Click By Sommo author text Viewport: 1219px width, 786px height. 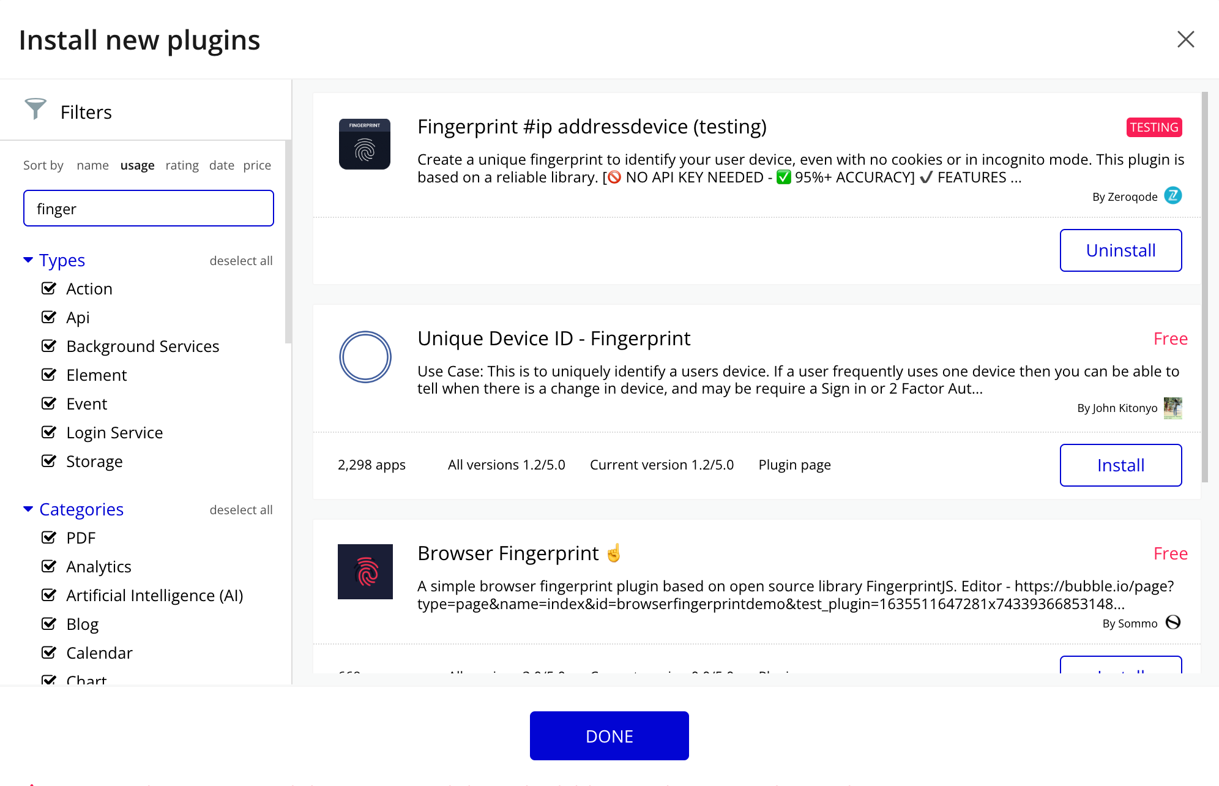point(1130,624)
